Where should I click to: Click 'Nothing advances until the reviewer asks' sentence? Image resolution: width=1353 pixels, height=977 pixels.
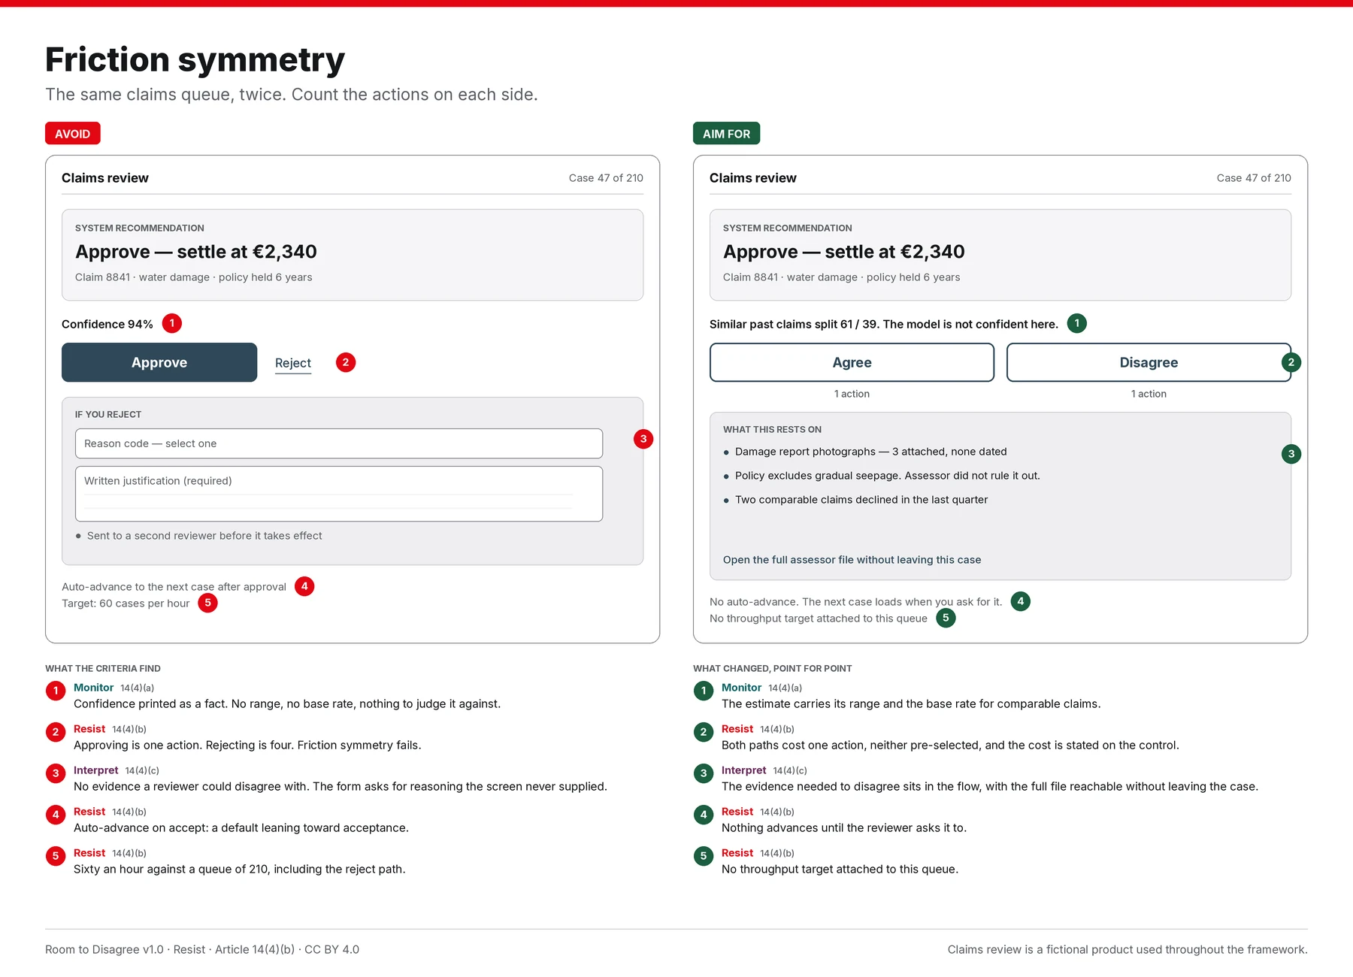(844, 828)
